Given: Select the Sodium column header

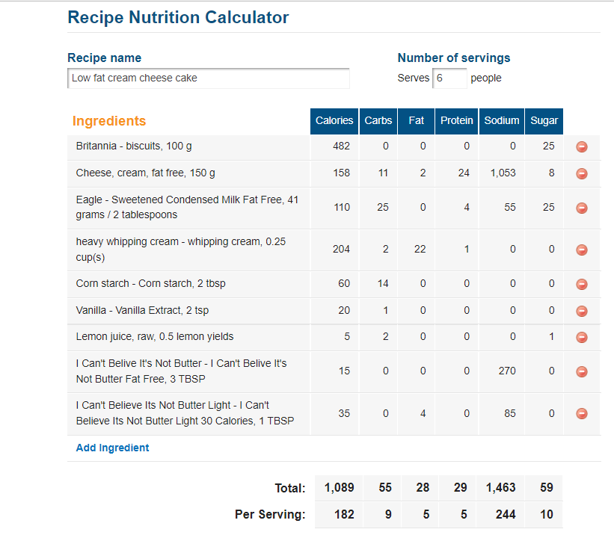Looking at the screenshot, I should (x=502, y=121).
